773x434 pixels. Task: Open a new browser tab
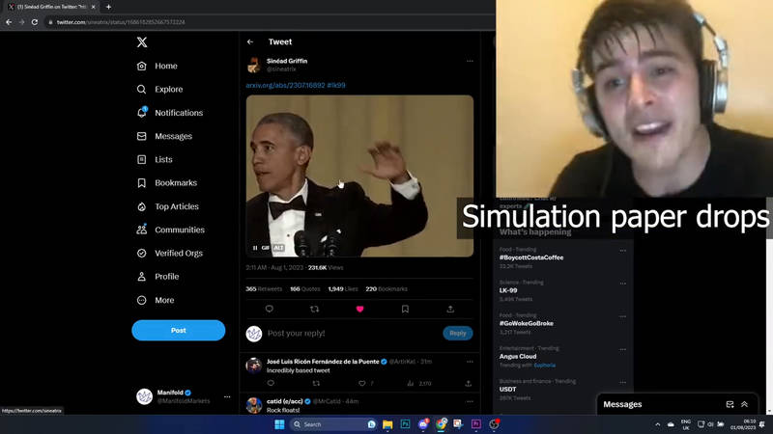108,7
